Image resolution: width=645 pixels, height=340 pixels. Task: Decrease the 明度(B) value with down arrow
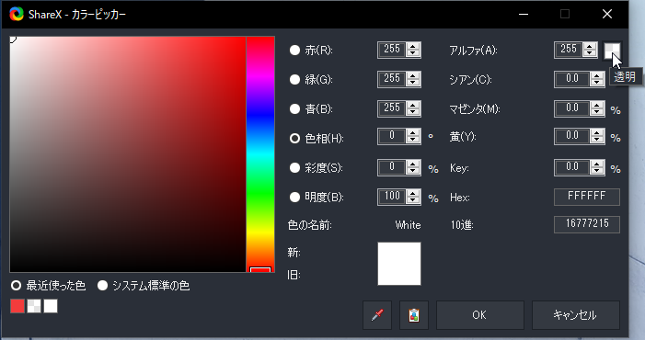(413, 201)
